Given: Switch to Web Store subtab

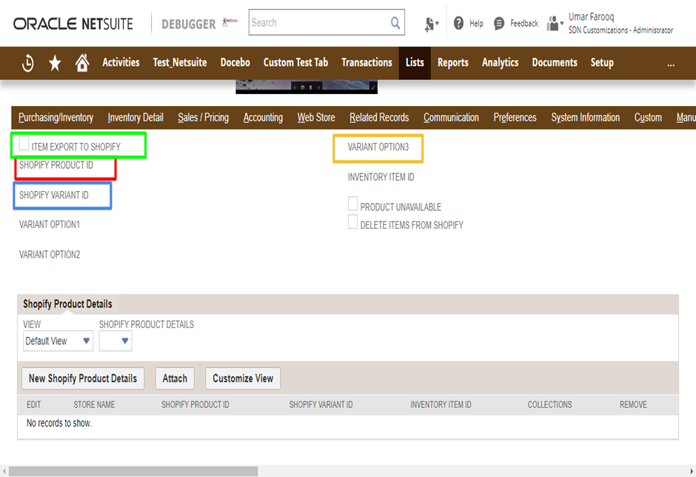Looking at the screenshot, I should coord(316,118).
